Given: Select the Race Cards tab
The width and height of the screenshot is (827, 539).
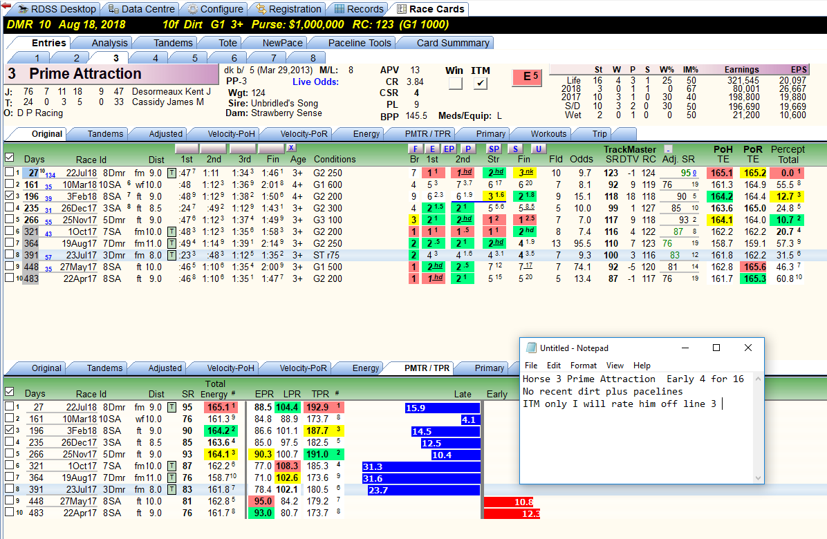Looking at the screenshot, I should pyautogui.click(x=430, y=9).
